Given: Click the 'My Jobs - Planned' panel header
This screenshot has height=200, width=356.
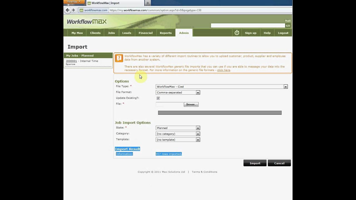Looking at the screenshot, I should click(x=88, y=56).
